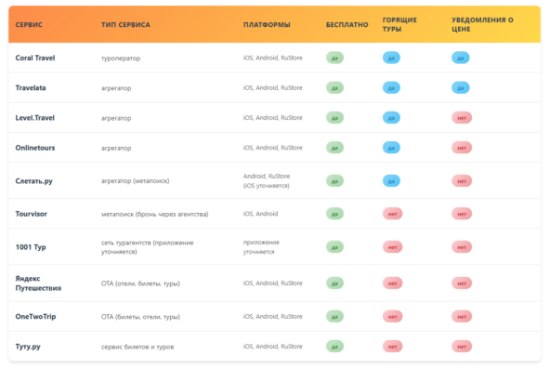
Task: Click the 'ГОРЯЩИЕ ТУРЫ' column header
Action: pos(399,24)
